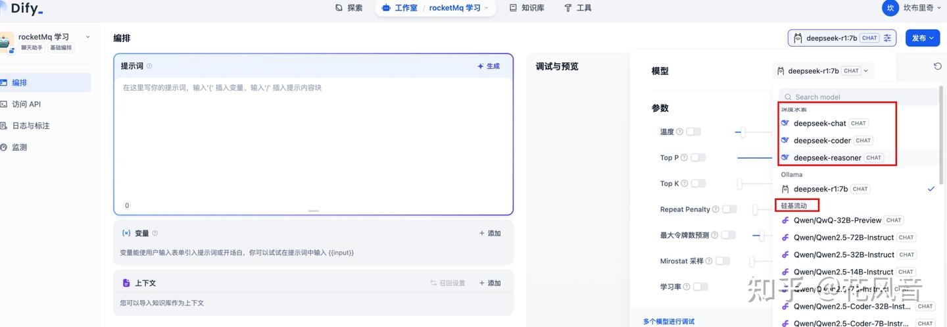The image size is (947, 327).
Task: Click the 上下文 document icon
Action: (126, 283)
